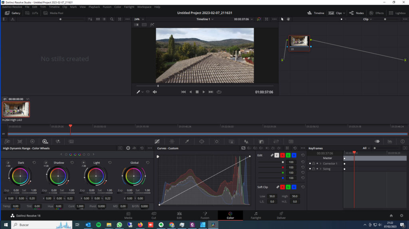
Task: Reset the Dark color wheel
Action: tap(34, 162)
